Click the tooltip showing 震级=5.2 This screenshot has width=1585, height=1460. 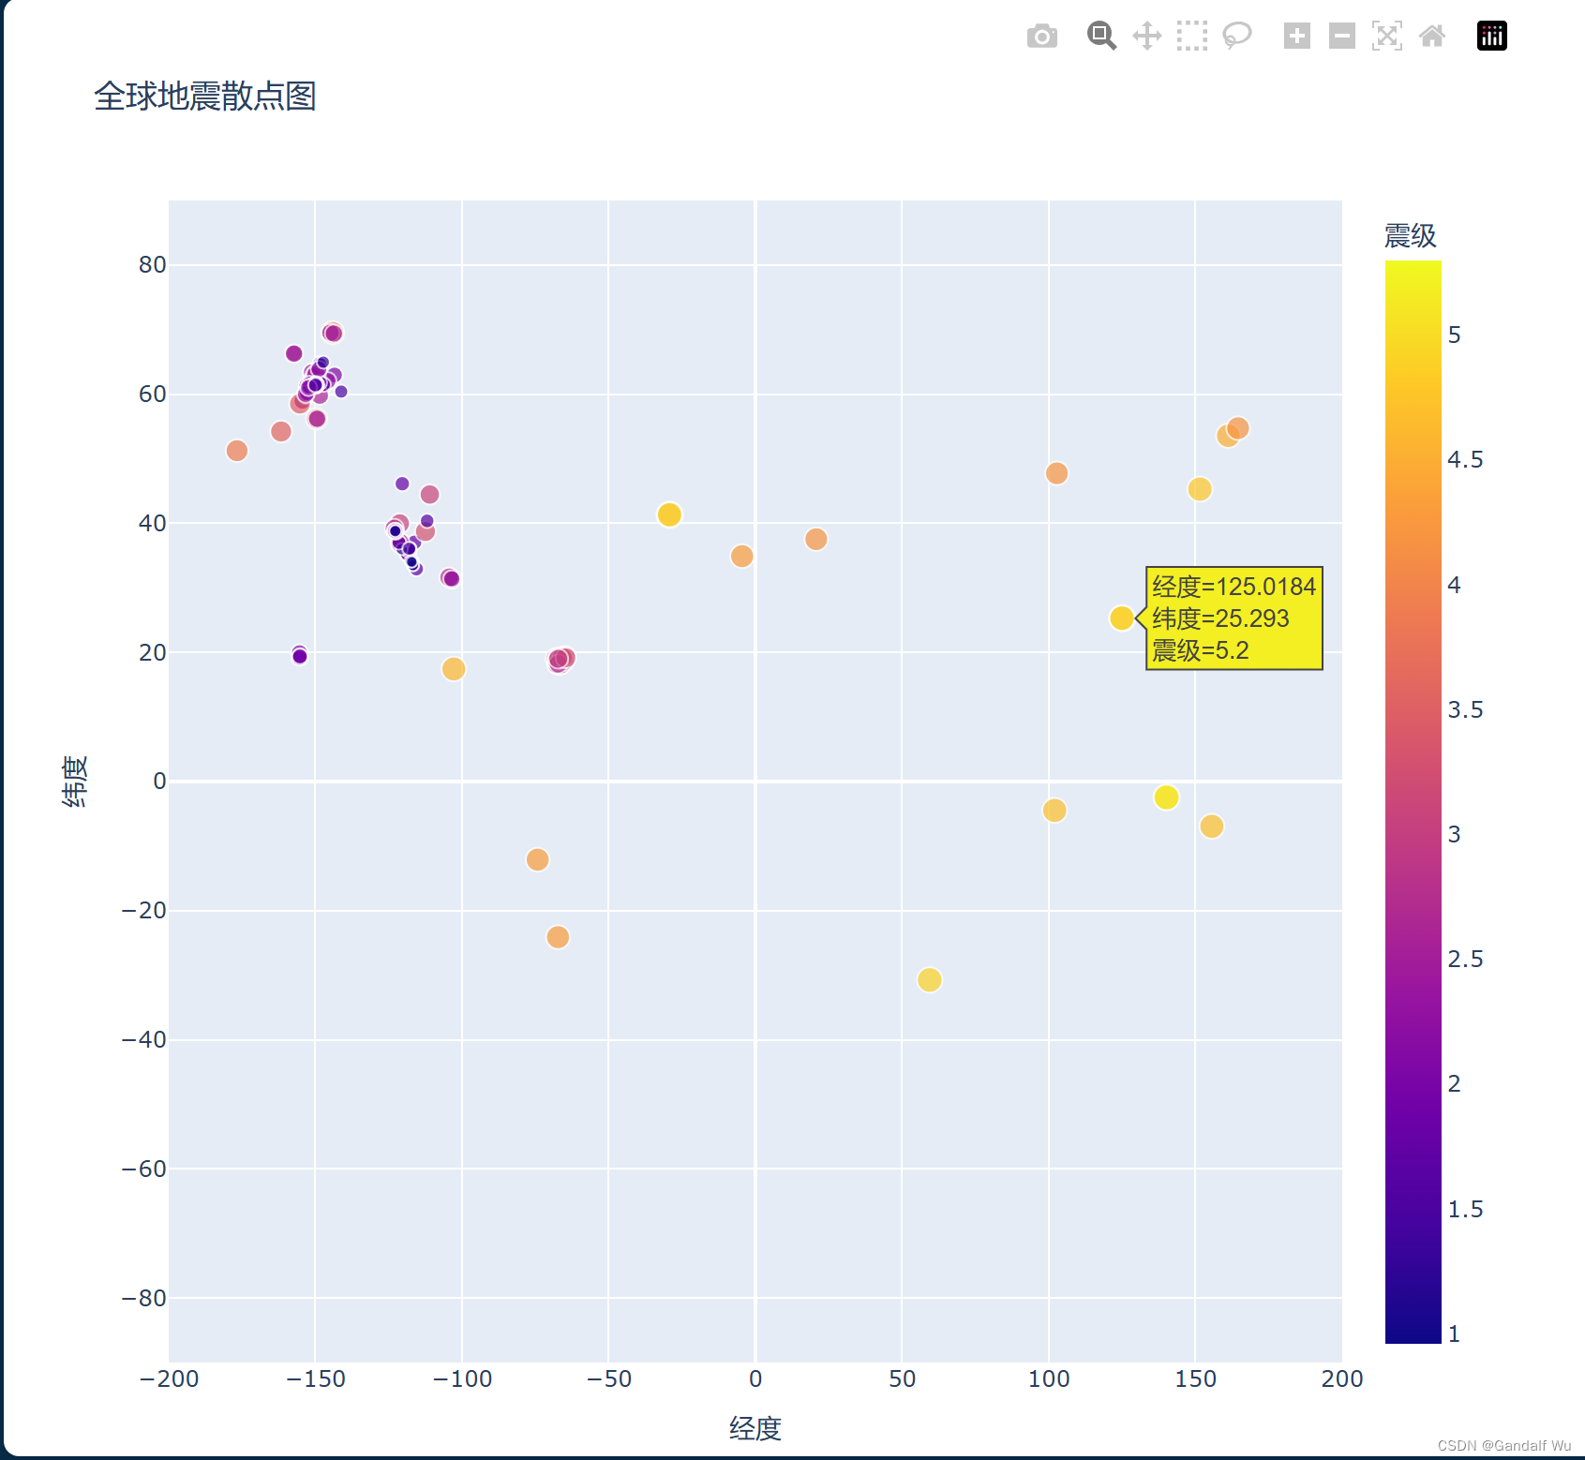pos(1232,618)
